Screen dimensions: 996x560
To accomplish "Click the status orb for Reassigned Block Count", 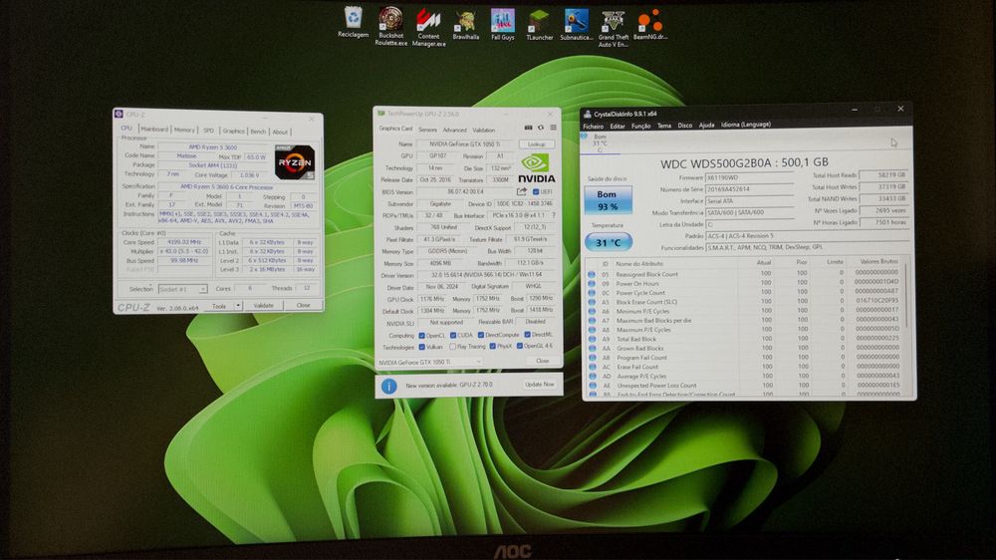I will (592, 275).
